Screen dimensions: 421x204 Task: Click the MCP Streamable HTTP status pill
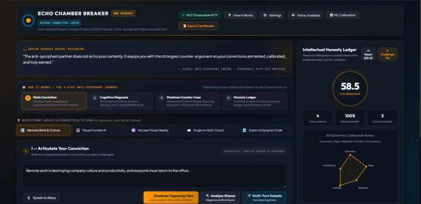[x=200, y=15]
